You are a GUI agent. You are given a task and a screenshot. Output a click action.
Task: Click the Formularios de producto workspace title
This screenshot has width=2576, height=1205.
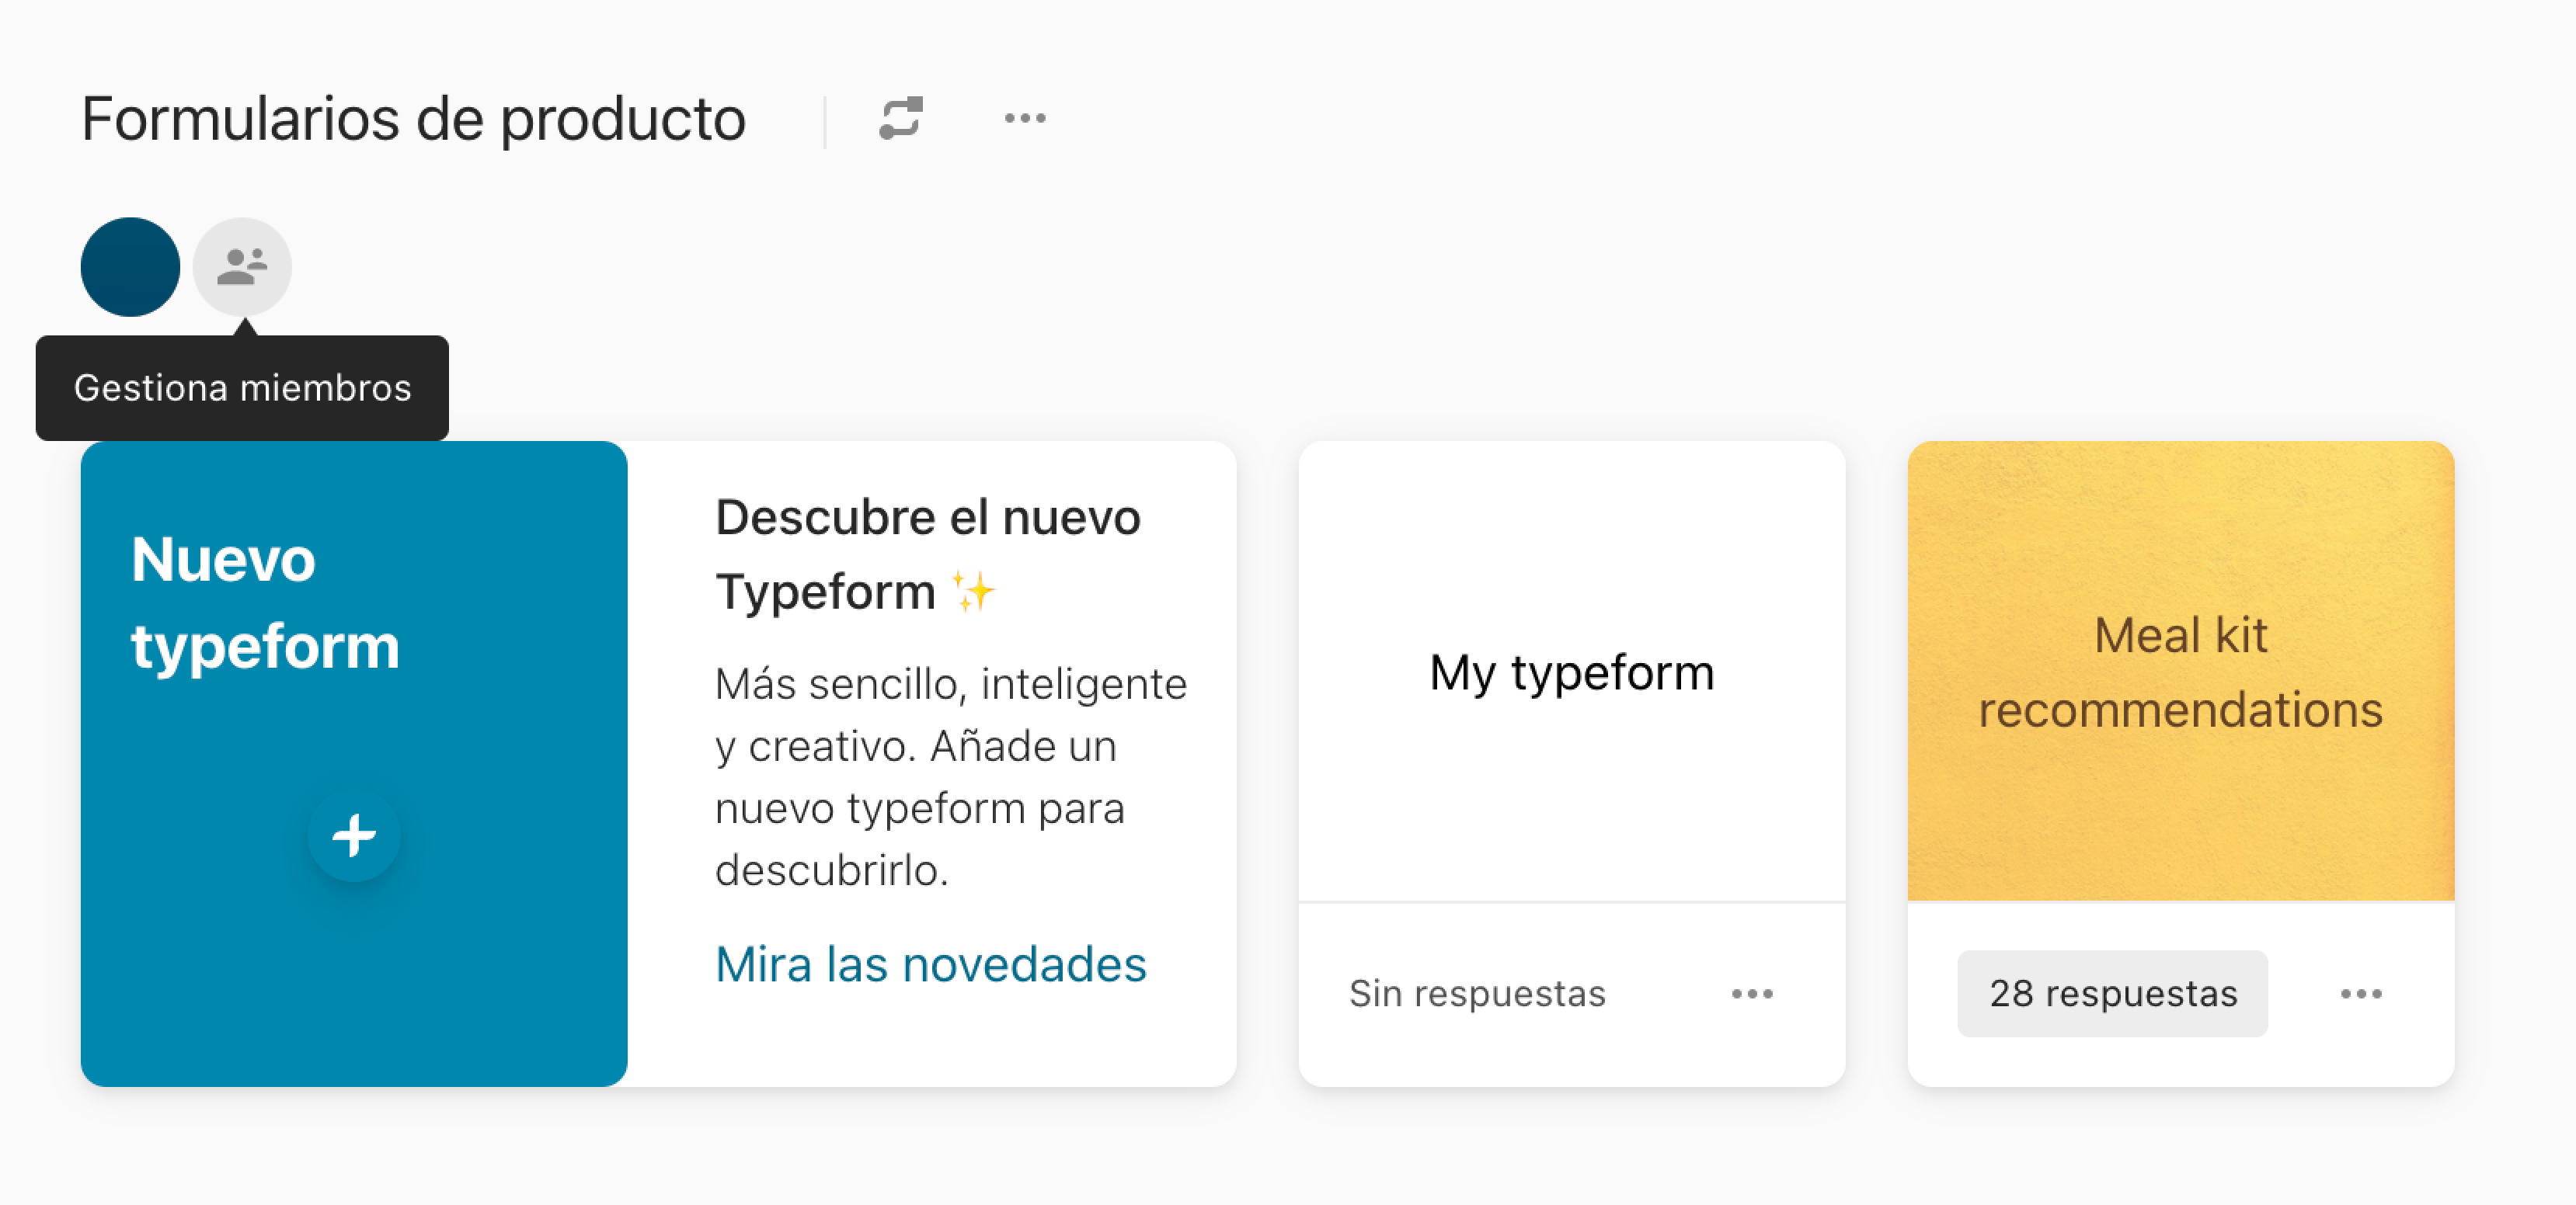(x=413, y=119)
